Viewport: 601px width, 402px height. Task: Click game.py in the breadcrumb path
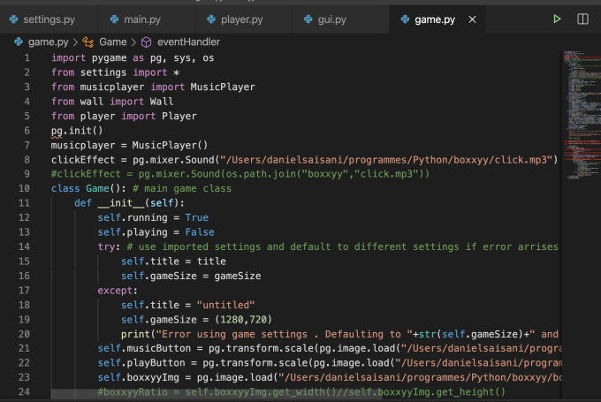[49, 42]
